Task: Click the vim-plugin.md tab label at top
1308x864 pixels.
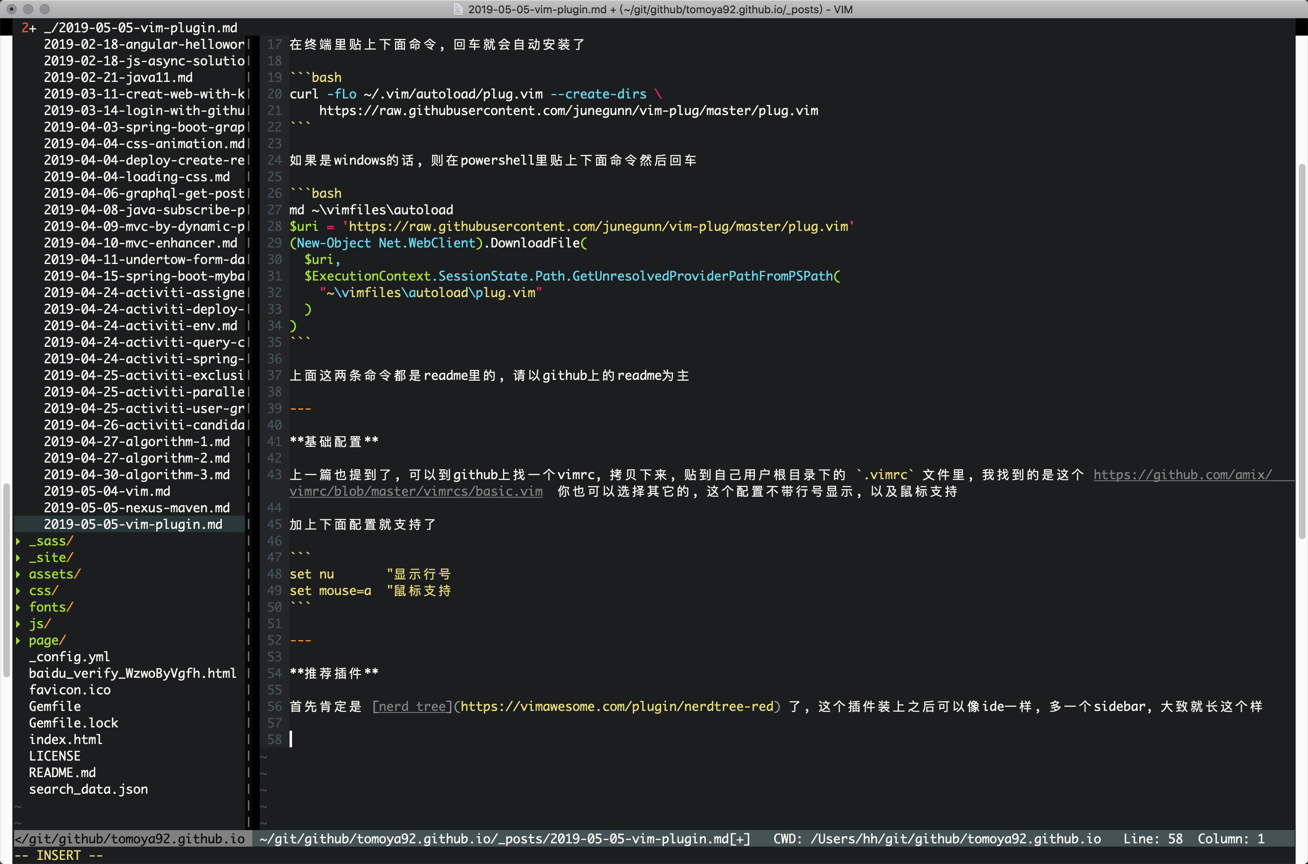Action: point(140,28)
